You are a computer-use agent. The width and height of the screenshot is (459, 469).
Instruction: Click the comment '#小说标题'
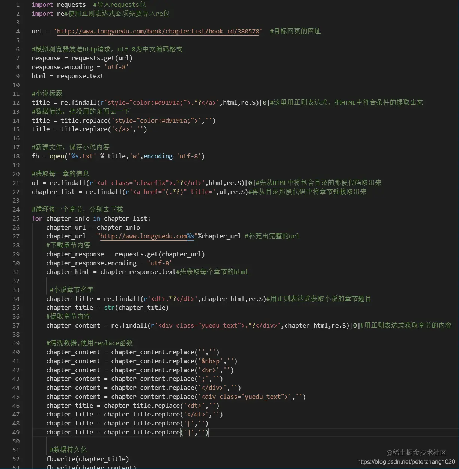47,94
